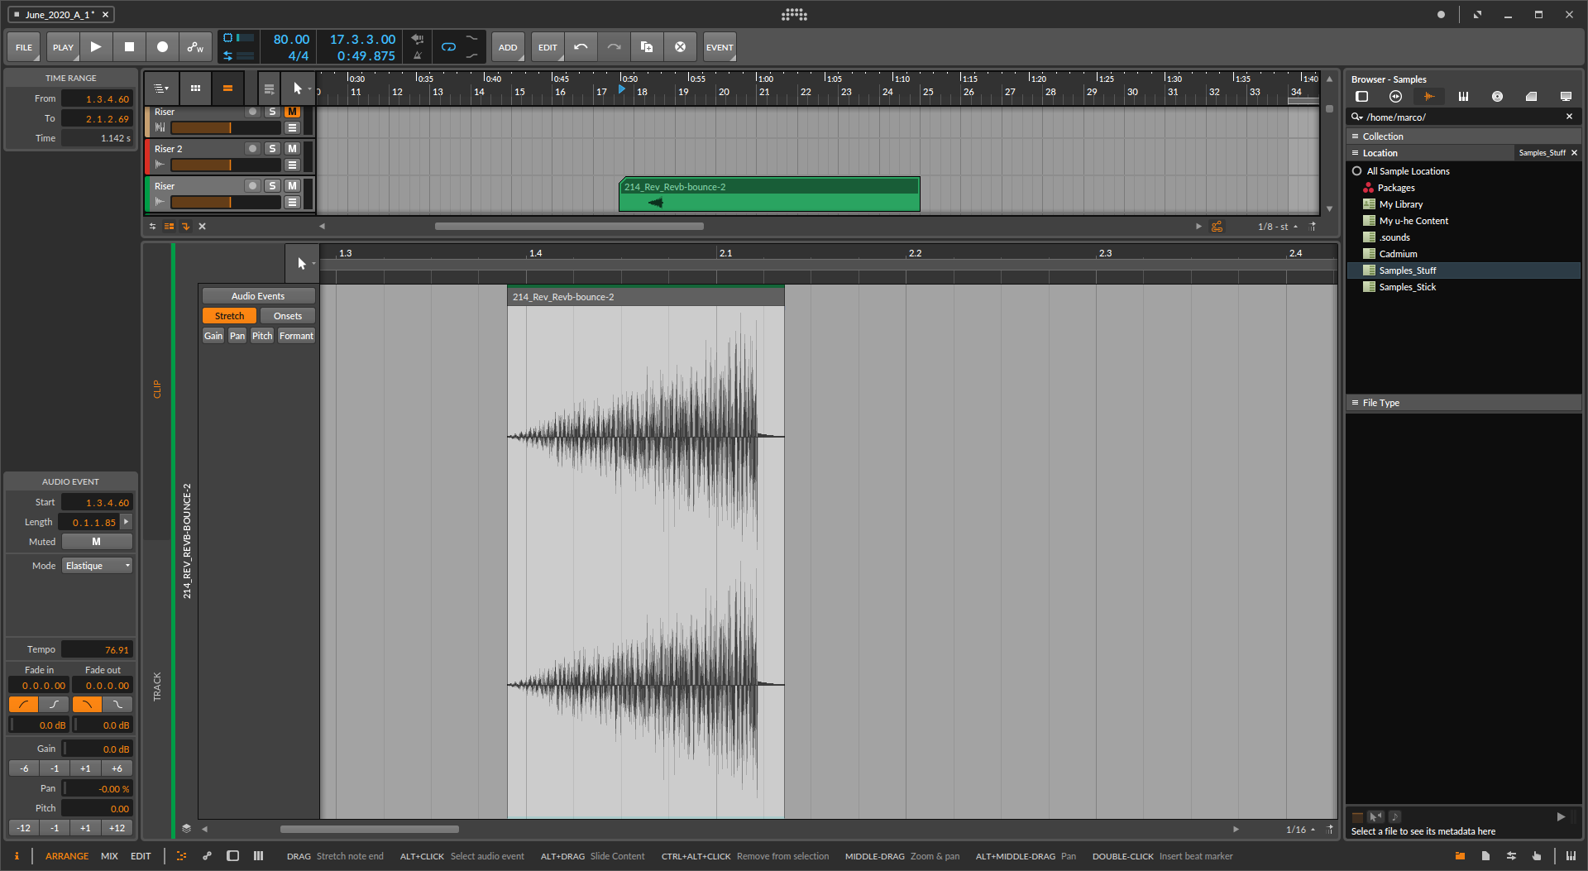Open the 1/8 beat grid setting dropdown
The height and width of the screenshot is (871, 1588).
(x=1278, y=227)
